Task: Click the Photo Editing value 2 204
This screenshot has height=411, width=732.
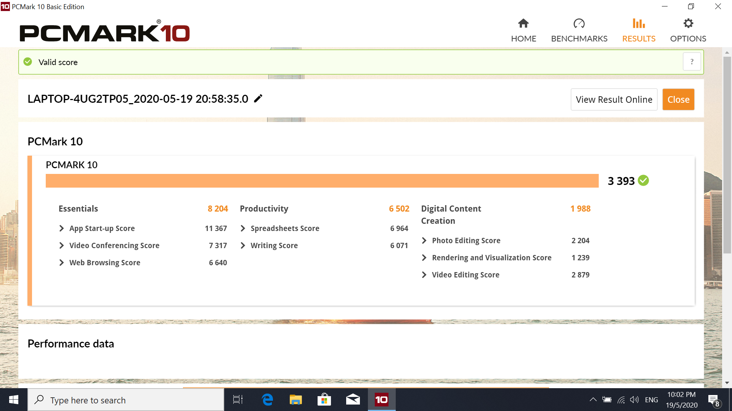Action: click(x=580, y=241)
